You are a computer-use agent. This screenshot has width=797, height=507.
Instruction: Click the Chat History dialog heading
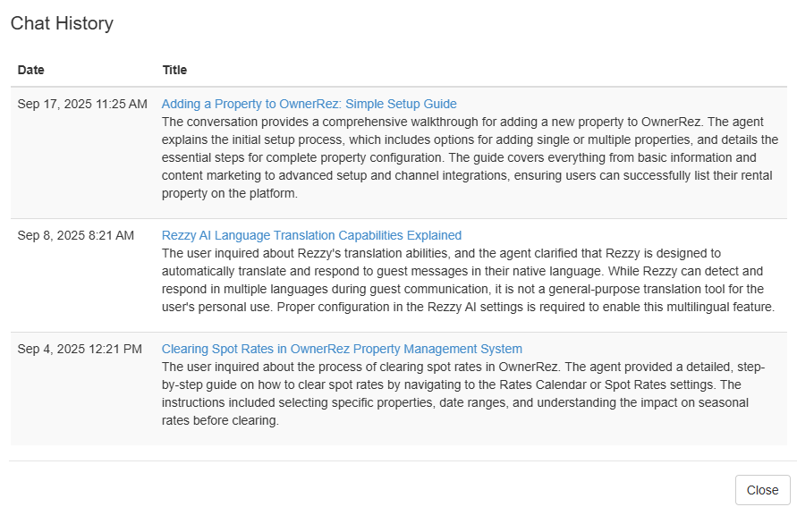(x=62, y=23)
